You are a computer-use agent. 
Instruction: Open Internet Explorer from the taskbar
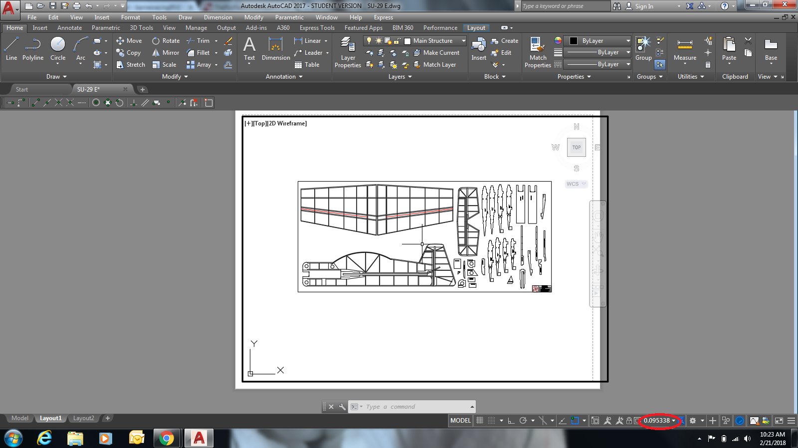(44, 439)
